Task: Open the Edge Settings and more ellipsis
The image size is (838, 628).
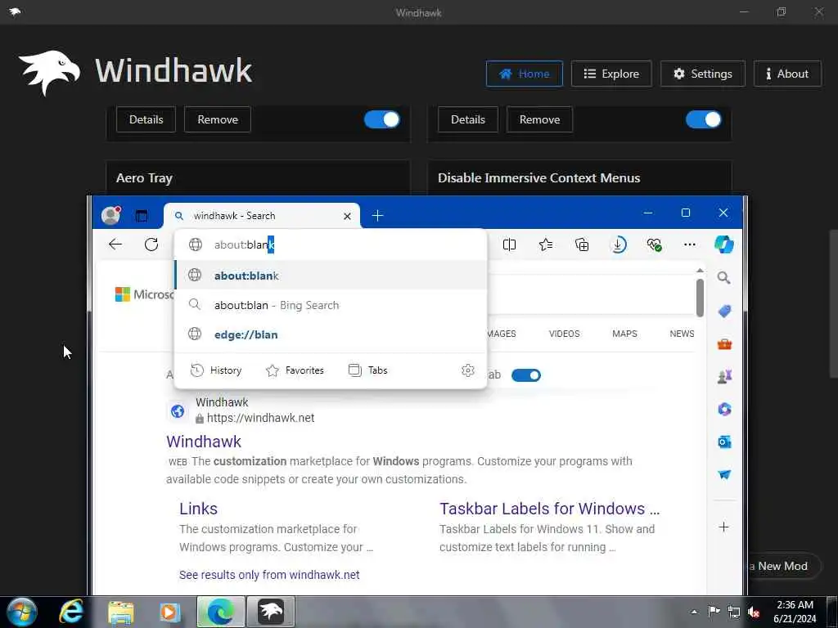Action: [689, 244]
